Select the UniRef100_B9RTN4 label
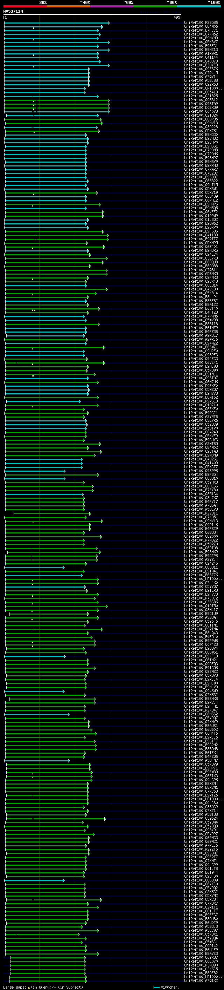 [201, 630]
